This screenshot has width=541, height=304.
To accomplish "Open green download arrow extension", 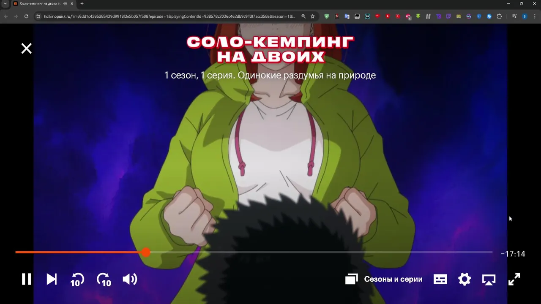I will (418, 16).
